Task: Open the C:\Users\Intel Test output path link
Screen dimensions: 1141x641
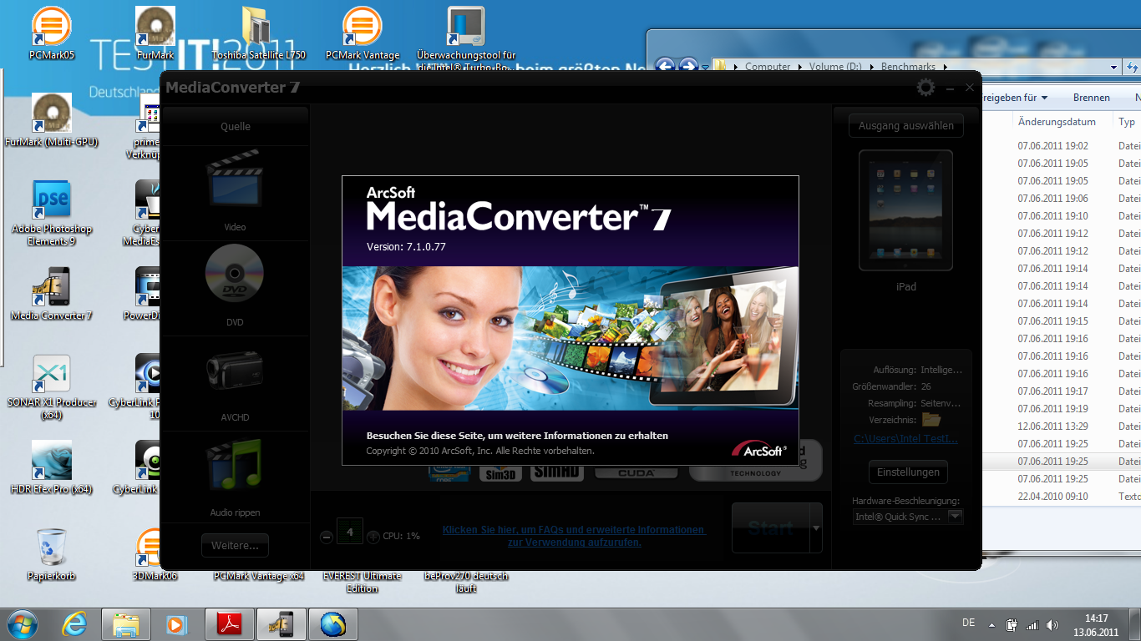Action: tap(906, 438)
